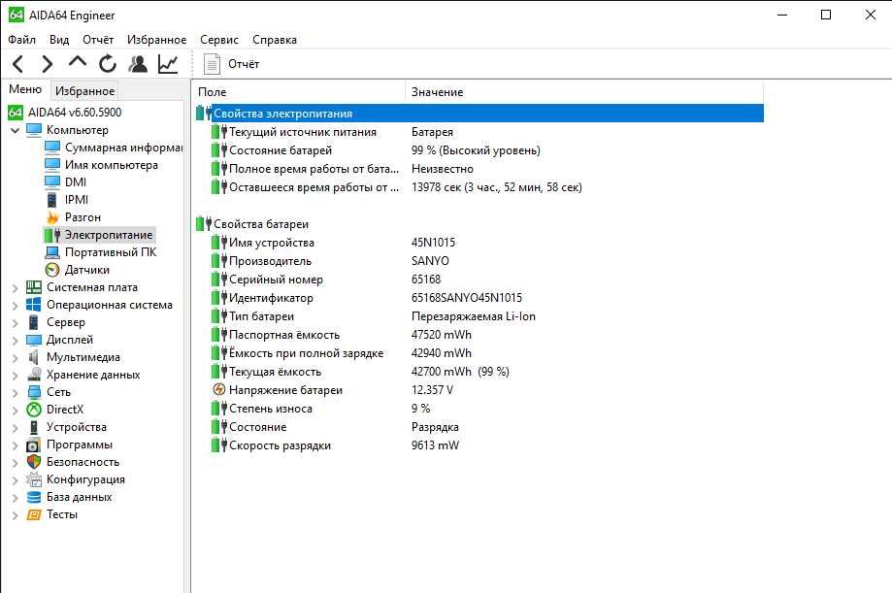
Task: Expand the Операционная система node
Action: tap(16, 306)
